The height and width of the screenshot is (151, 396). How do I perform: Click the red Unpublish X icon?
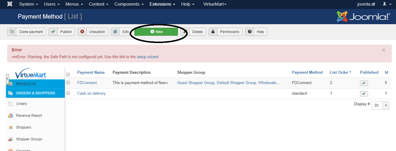coord(82,32)
